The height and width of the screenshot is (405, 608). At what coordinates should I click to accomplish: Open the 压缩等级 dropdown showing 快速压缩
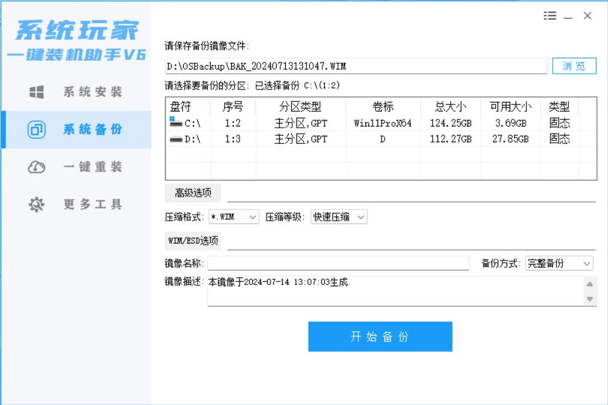[x=339, y=217]
